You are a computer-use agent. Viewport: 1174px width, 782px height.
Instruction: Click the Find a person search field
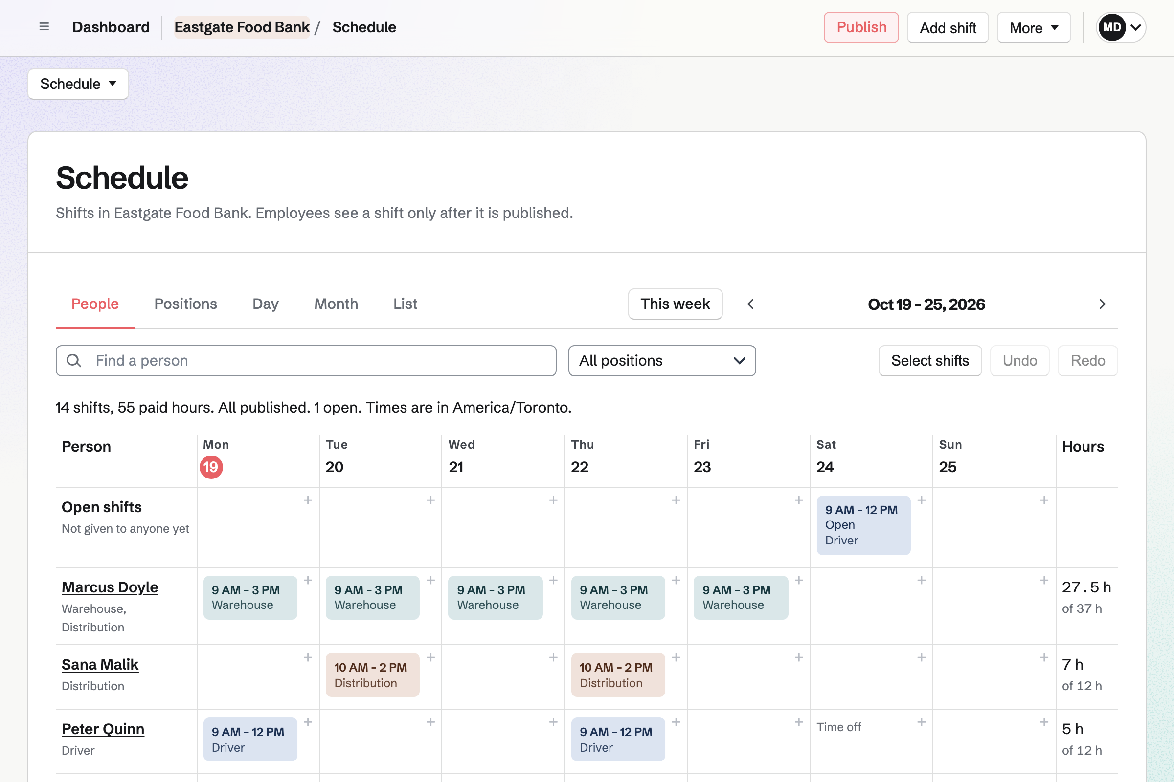click(x=306, y=361)
